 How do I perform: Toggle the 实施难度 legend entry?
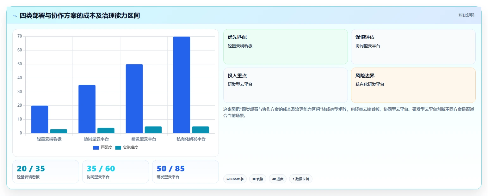pos(127,147)
